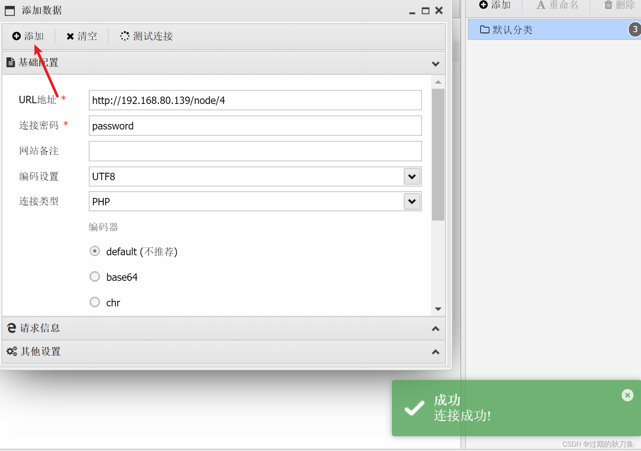The image size is (641, 451).
Task: Collapse the 基础配置 section chevron
Action: click(436, 64)
